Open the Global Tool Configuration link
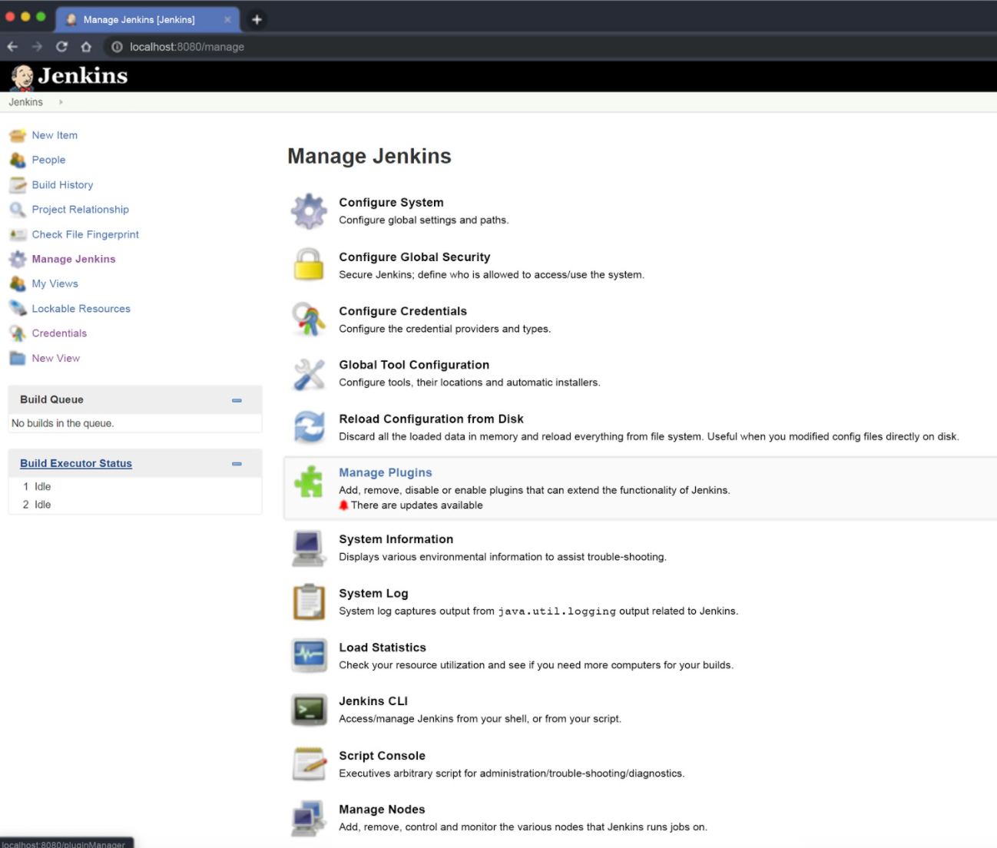 coord(414,365)
